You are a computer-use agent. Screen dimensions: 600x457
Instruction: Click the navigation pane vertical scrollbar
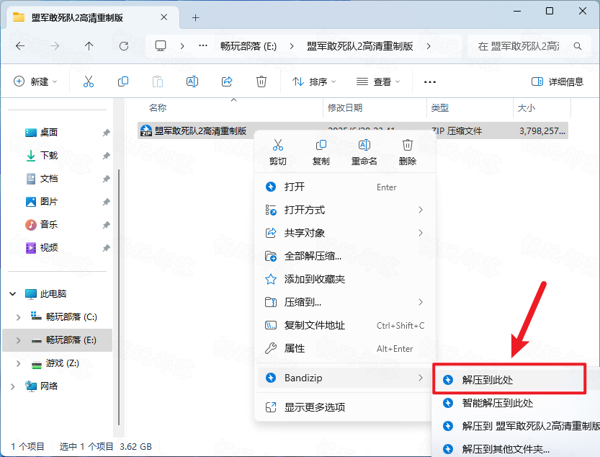coord(119,297)
